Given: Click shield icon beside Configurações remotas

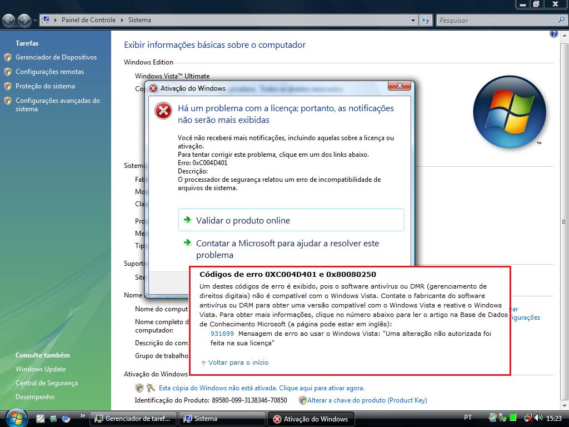Looking at the screenshot, I should coord(8,72).
